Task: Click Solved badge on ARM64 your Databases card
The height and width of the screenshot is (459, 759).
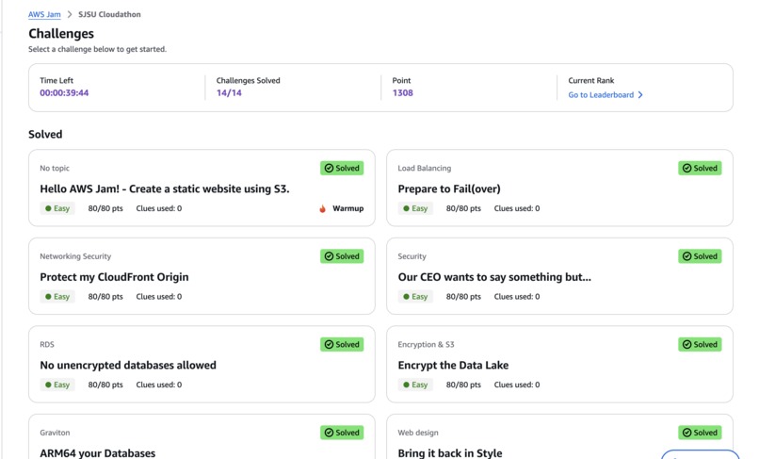Action: click(342, 433)
